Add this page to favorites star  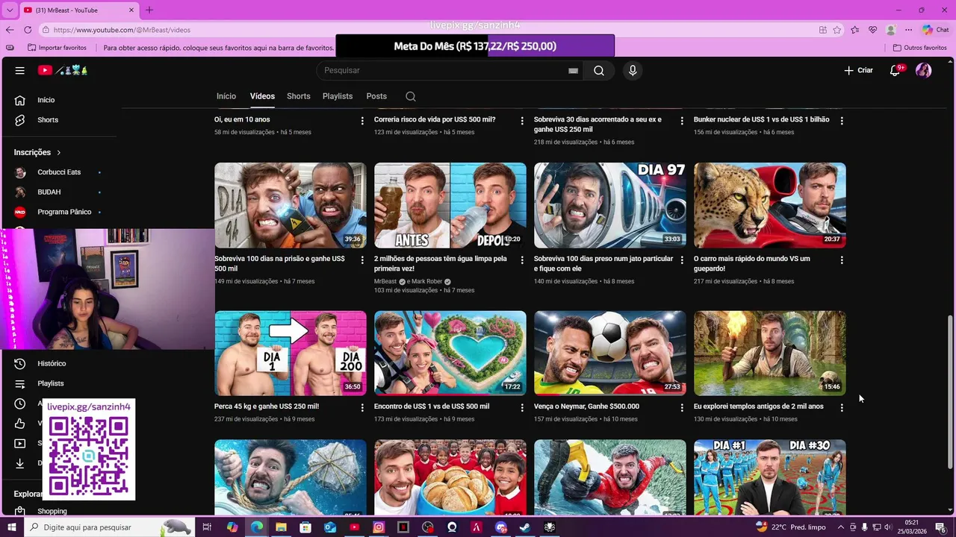pos(837,30)
